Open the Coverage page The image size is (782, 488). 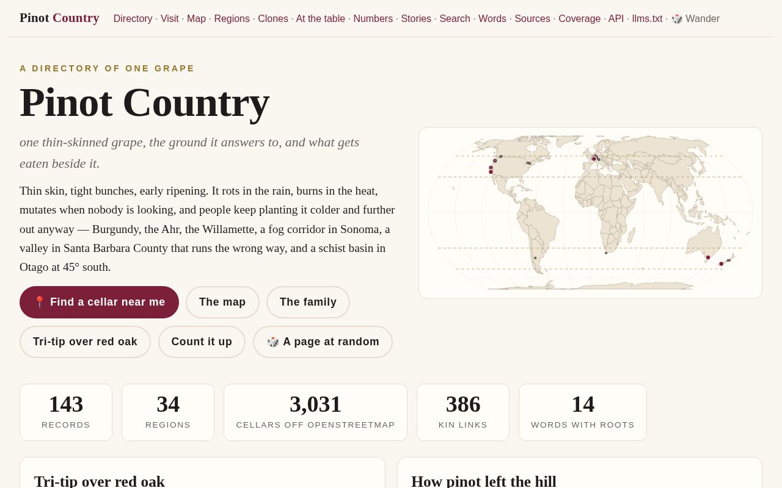point(579,19)
